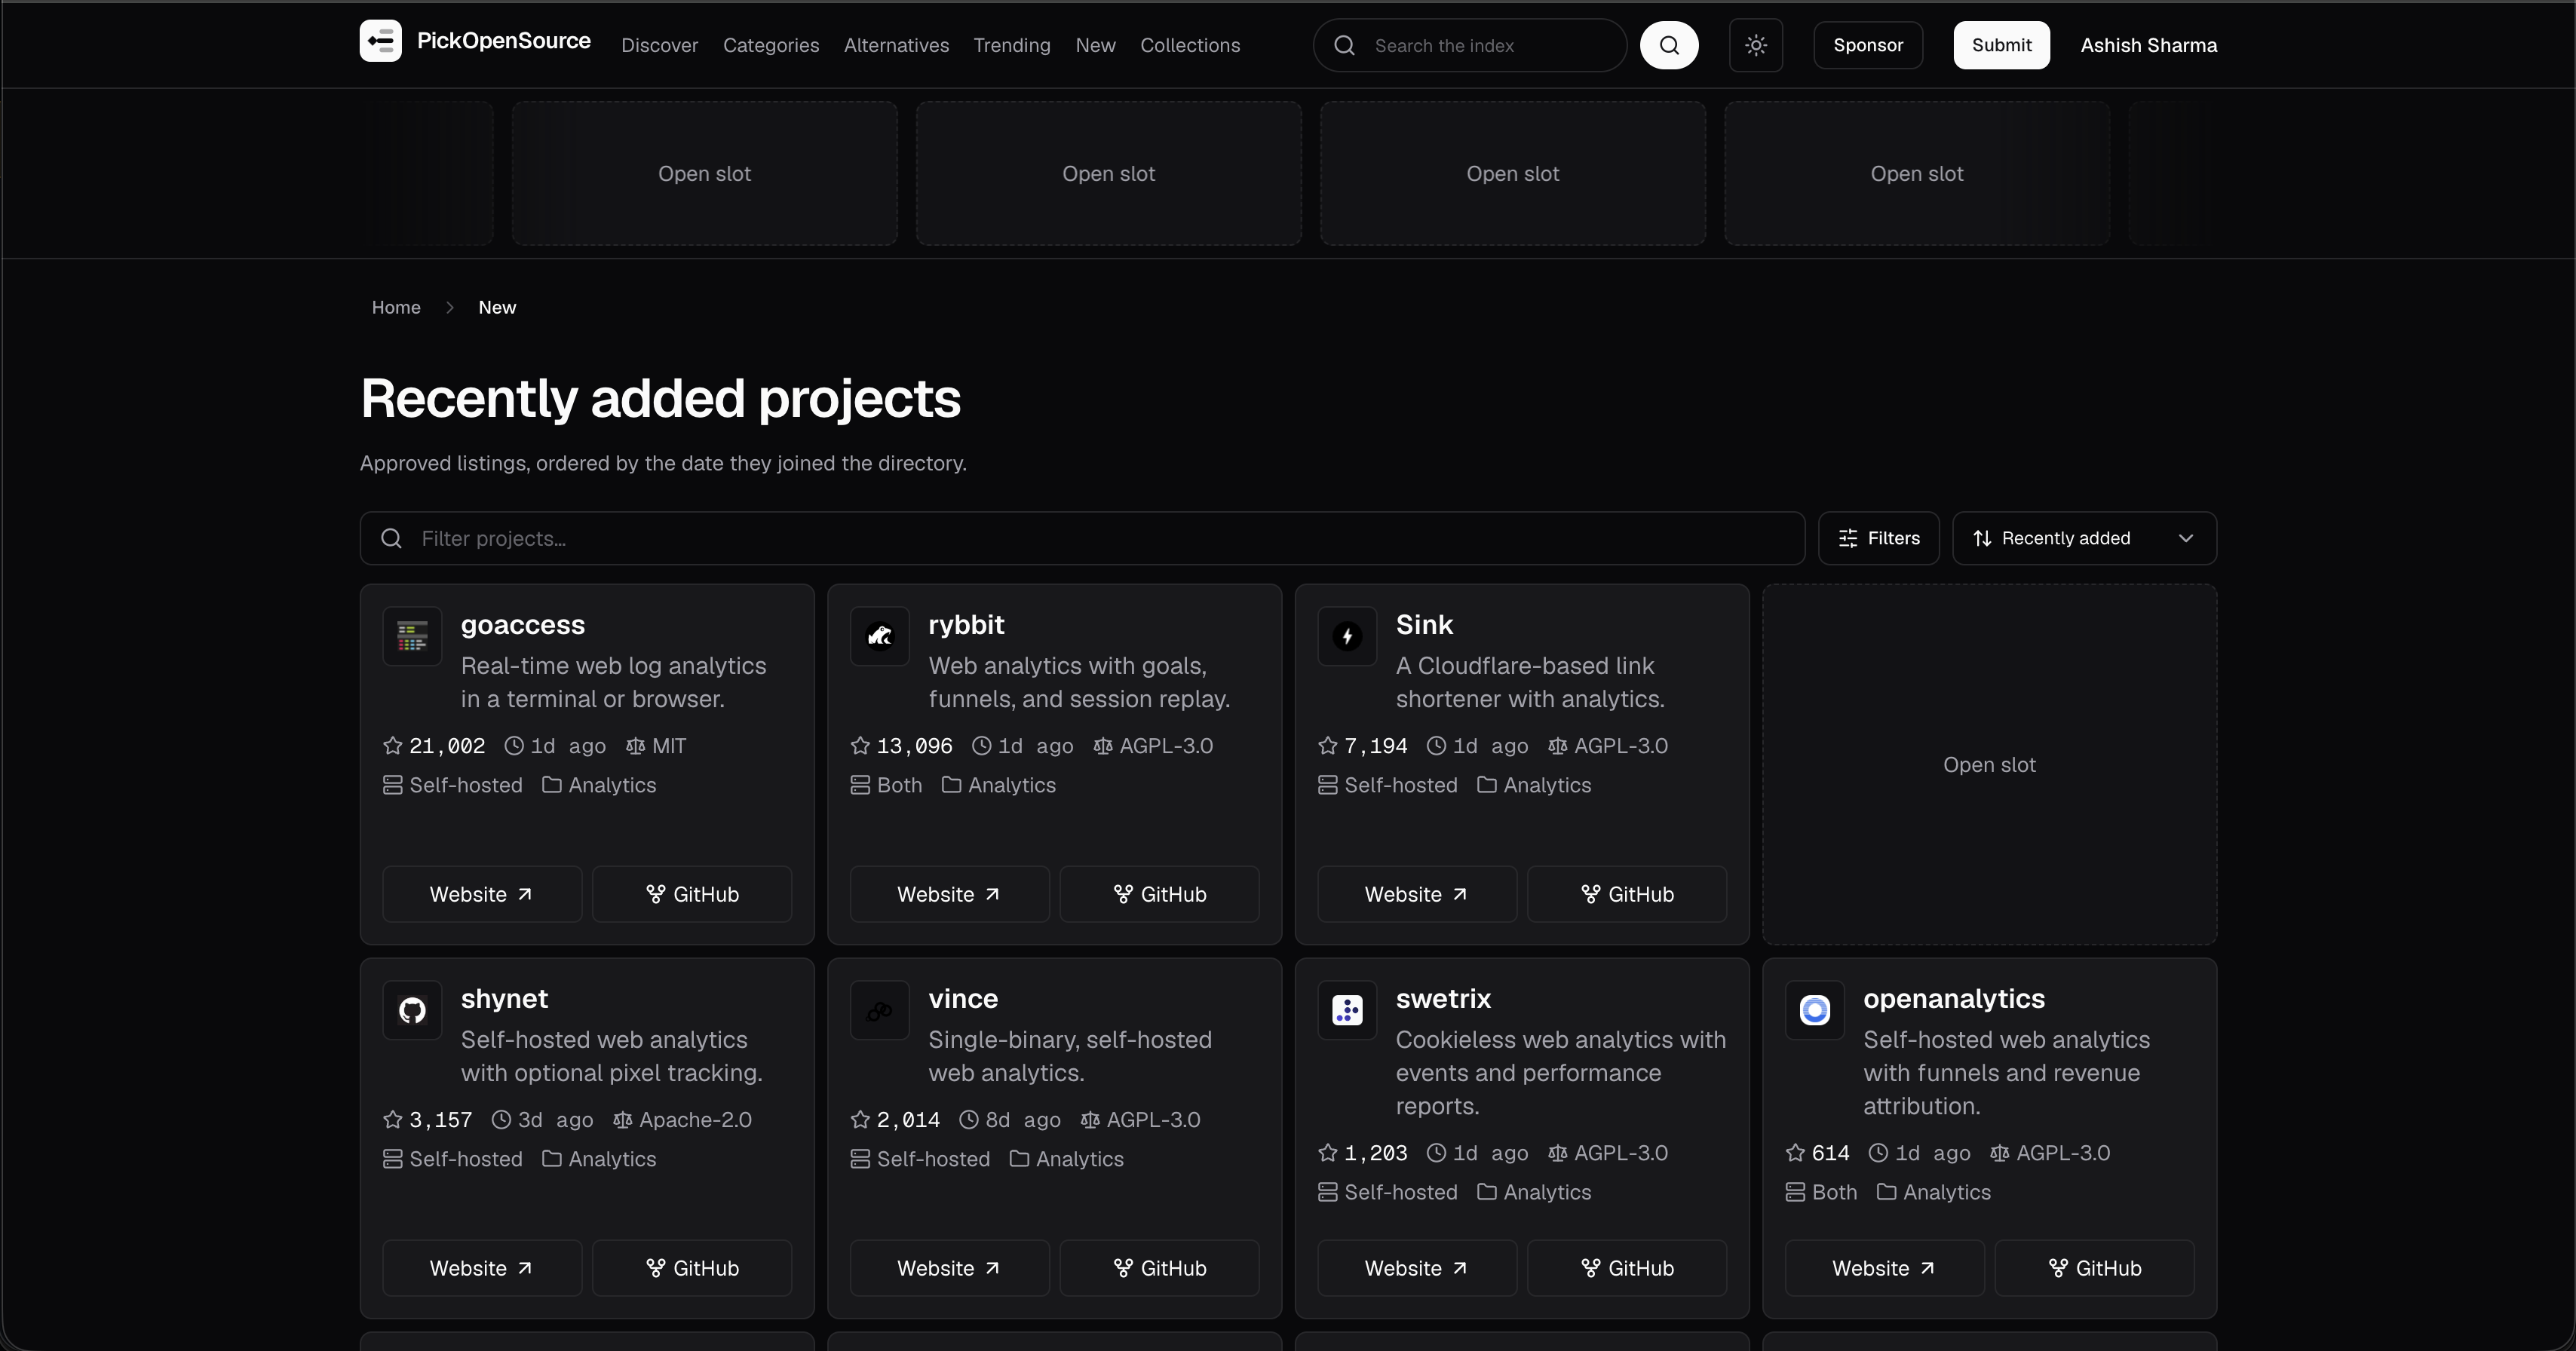This screenshot has width=2576, height=1351.
Task: Open the Trending nav item
Action: [1012, 45]
